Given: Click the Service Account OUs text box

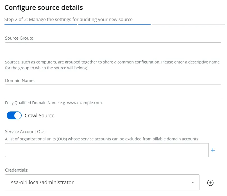Looking at the screenshot, I should click(x=107, y=150).
